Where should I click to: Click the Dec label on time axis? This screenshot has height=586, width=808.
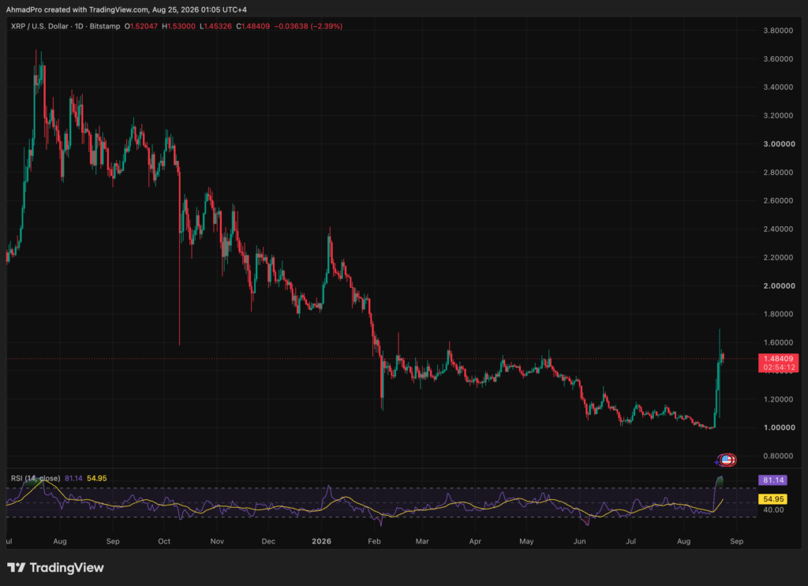pos(268,541)
